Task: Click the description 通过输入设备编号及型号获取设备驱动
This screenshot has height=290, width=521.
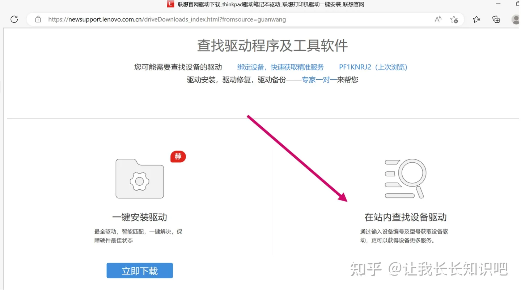Action: 404,236
